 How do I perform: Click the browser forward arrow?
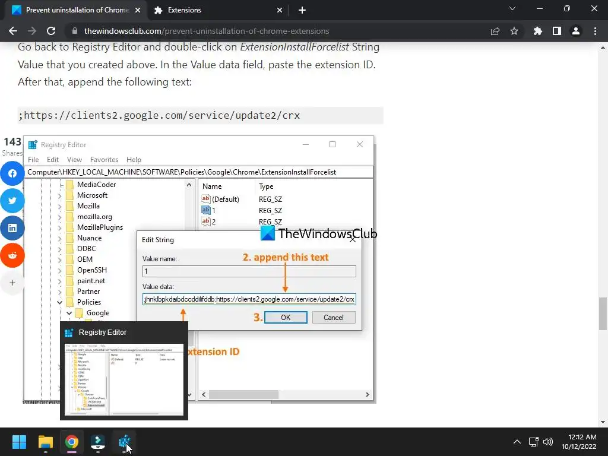point(32,31)
